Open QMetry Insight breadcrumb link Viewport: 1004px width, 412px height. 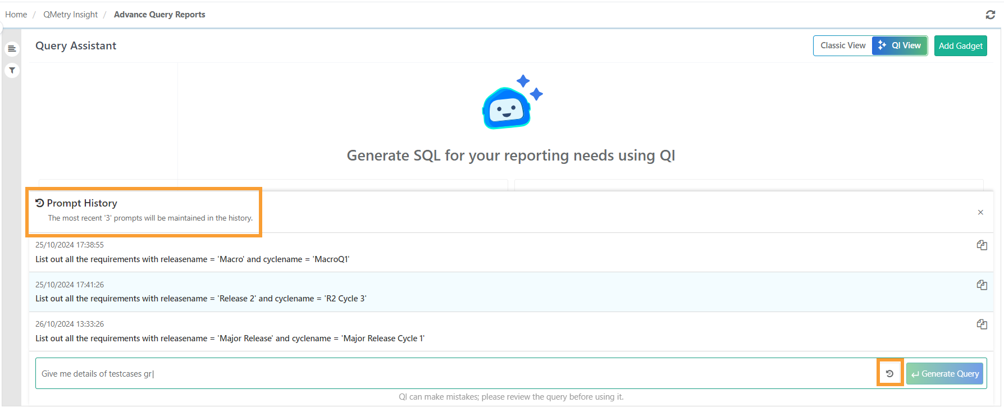70,15
